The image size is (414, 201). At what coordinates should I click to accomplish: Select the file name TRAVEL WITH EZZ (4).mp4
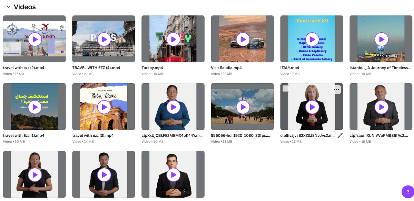96,68
